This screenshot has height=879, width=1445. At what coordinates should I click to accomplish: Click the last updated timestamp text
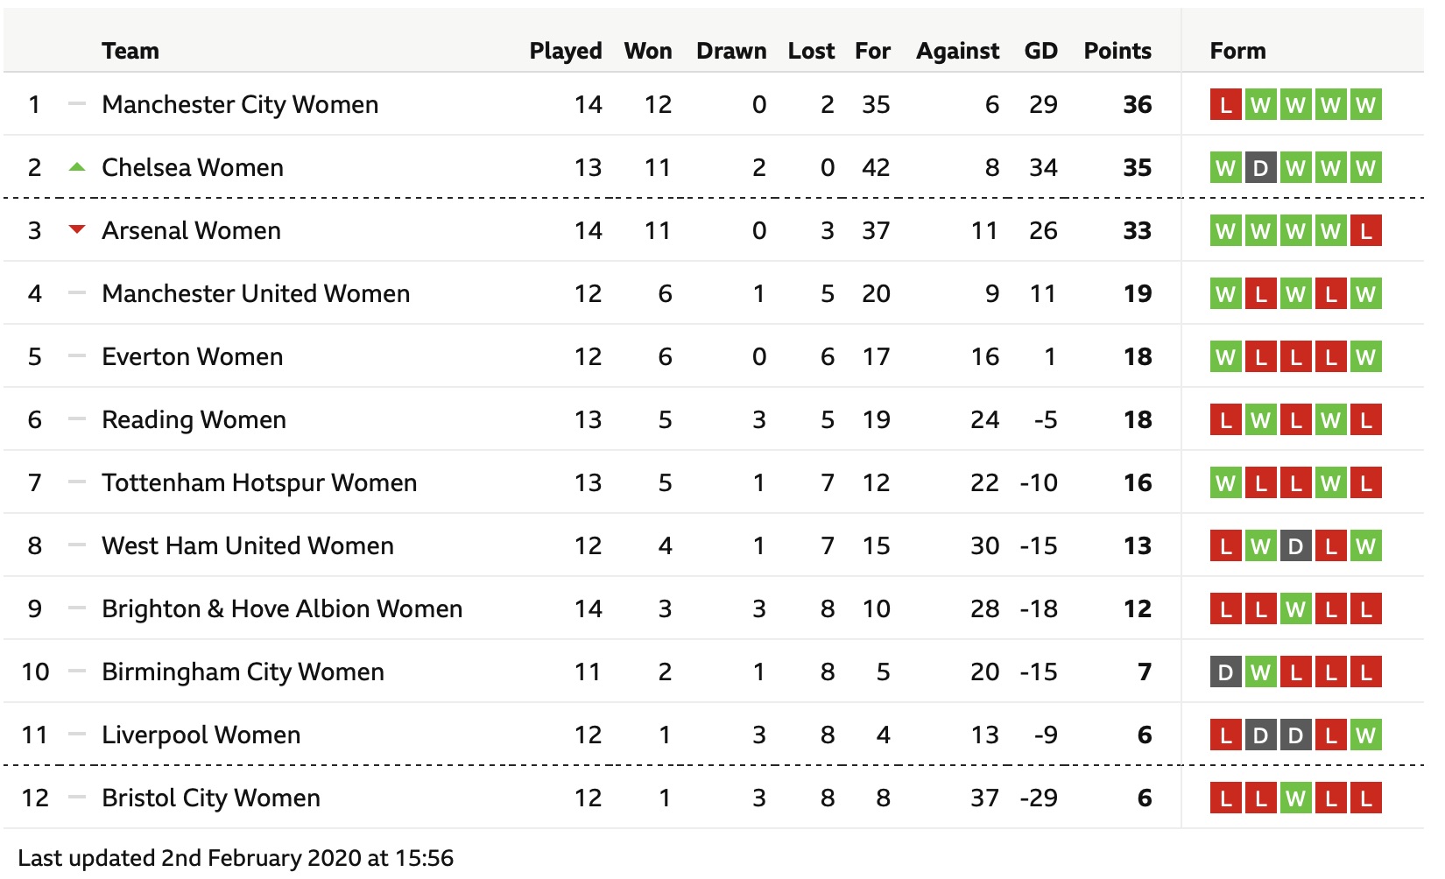(x=236, y=858)
